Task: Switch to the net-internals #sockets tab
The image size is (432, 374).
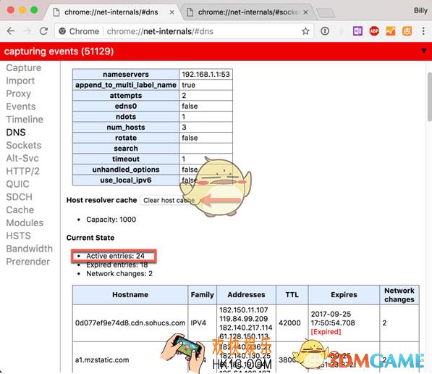Action: coord(247,12)
